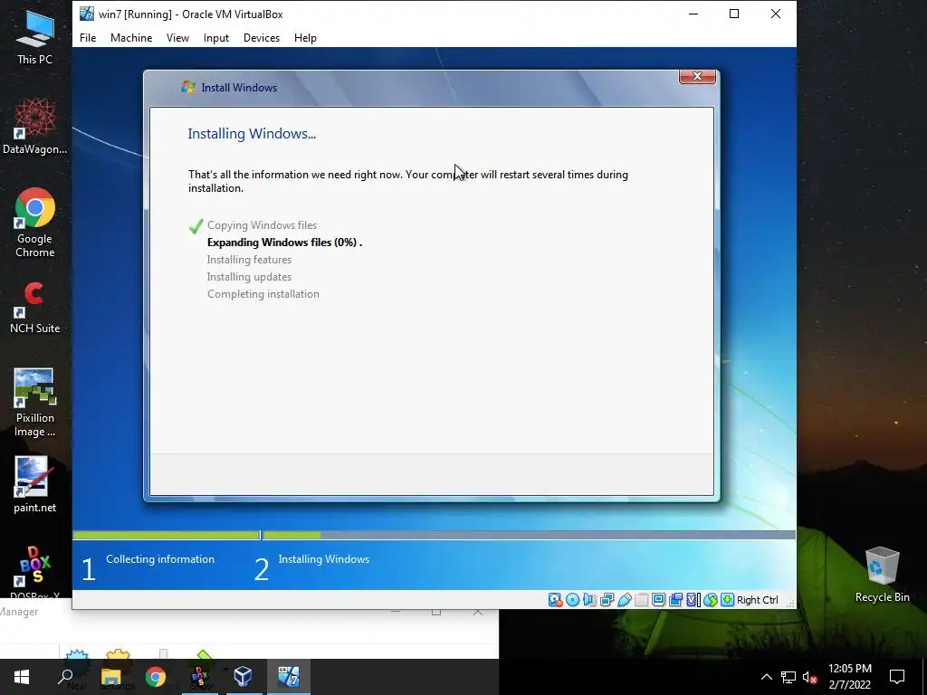Open the File menu in VirtualBox

pyautogui.click(x=88, y=38)
